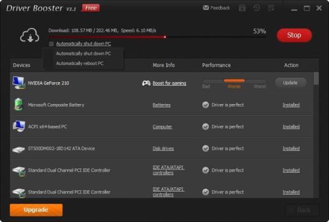Viewport: 329px width, 222px height.
Task: Click the Microsoft Composite Battery icon
Action: (18, 104)
